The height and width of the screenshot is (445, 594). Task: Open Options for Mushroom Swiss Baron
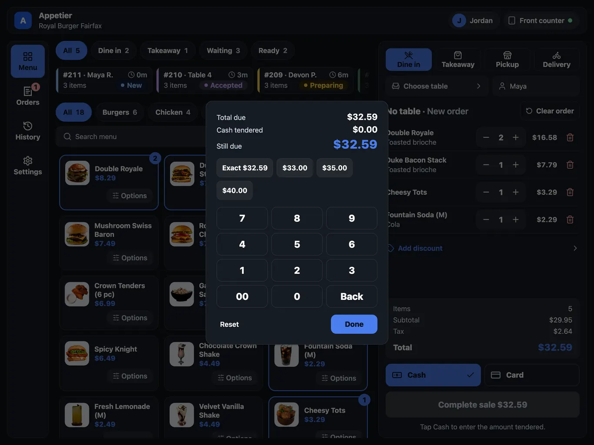130,258
